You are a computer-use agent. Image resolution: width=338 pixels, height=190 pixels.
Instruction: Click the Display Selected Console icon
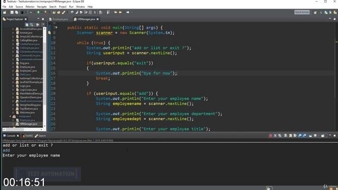click(x=315, y=136)
